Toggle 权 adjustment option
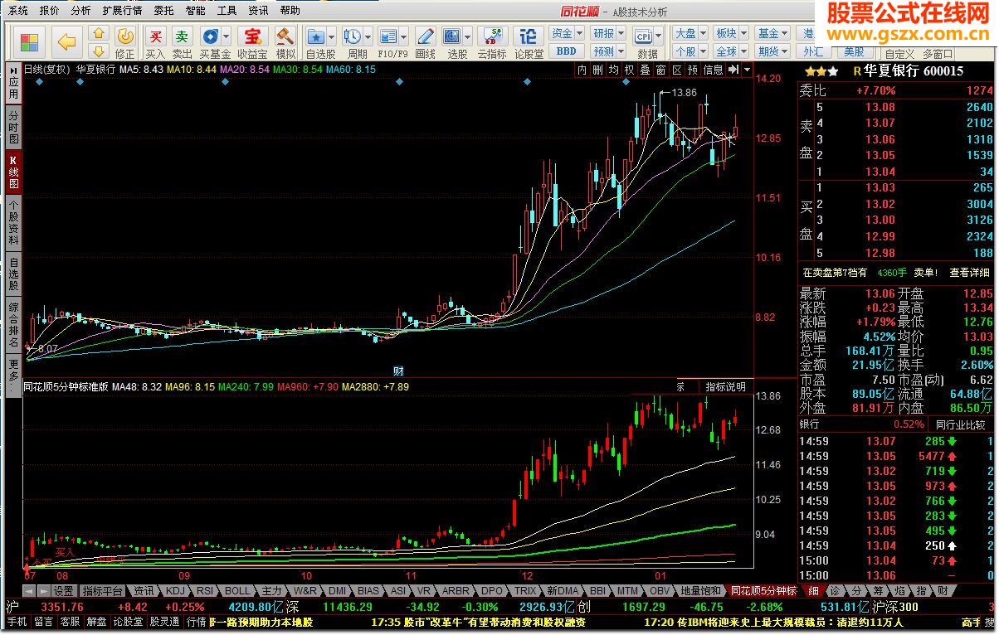The width and height of the screenshot is (999, 635). point(629,70)
